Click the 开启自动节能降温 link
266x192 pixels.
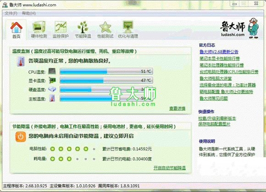[170, 168]
